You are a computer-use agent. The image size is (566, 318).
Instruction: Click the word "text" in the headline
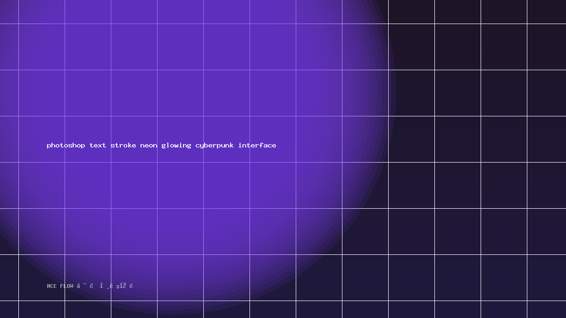(98, 145)
